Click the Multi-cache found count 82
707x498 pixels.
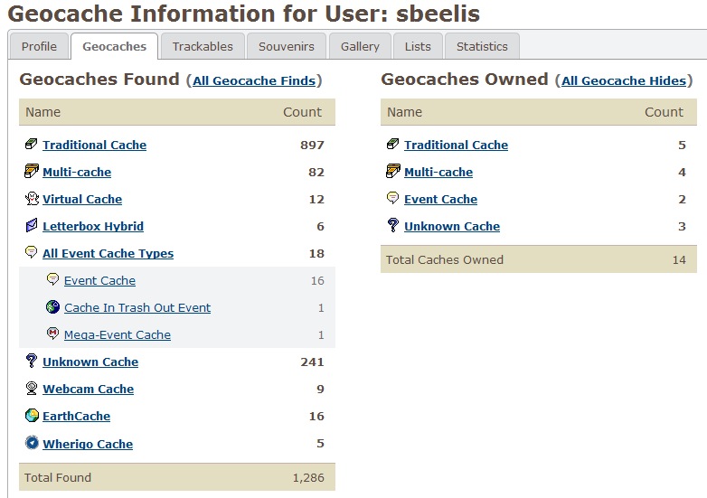[x=316, y=172]
